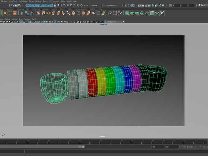The height and width of the screenshot is (156, 208).
Task: Select by hierarchy mode icon
Action: [x=13, y=5]
